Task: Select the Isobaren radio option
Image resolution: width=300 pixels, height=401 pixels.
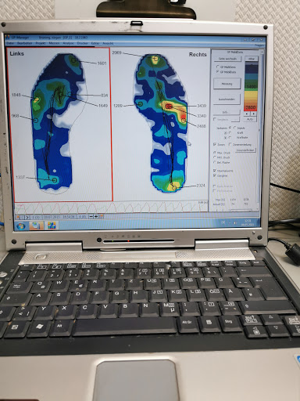Action: tap(230, 128)
